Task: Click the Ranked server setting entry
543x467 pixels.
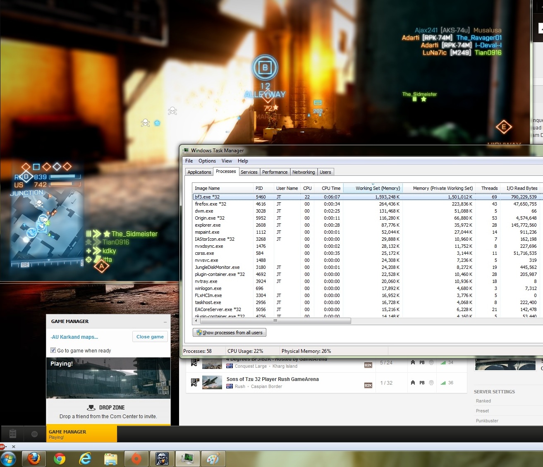Action: coord(483,401)
